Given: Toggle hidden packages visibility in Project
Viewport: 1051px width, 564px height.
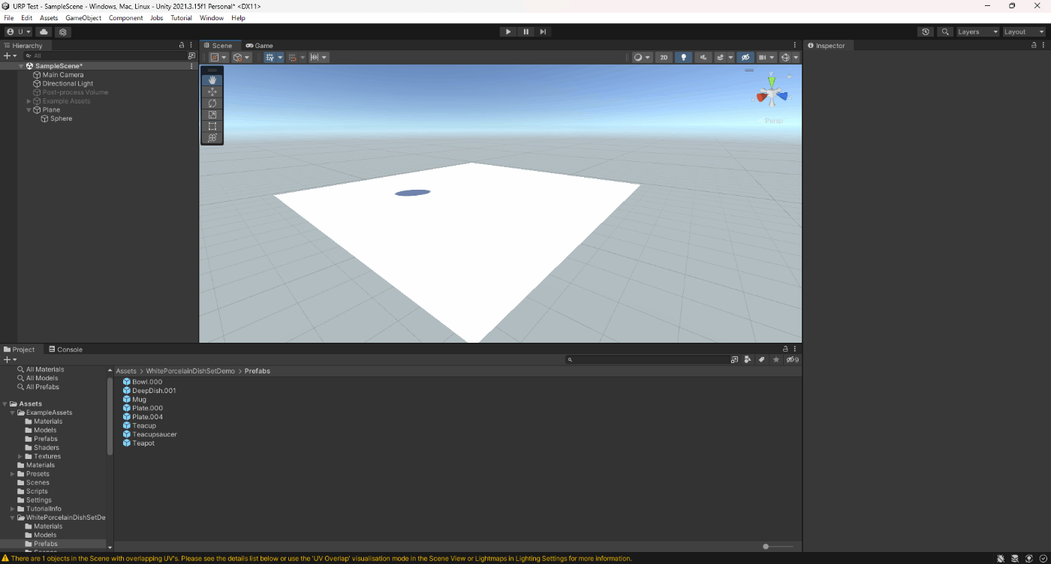Looking at the screenshot, I should (x=792, y=360).
